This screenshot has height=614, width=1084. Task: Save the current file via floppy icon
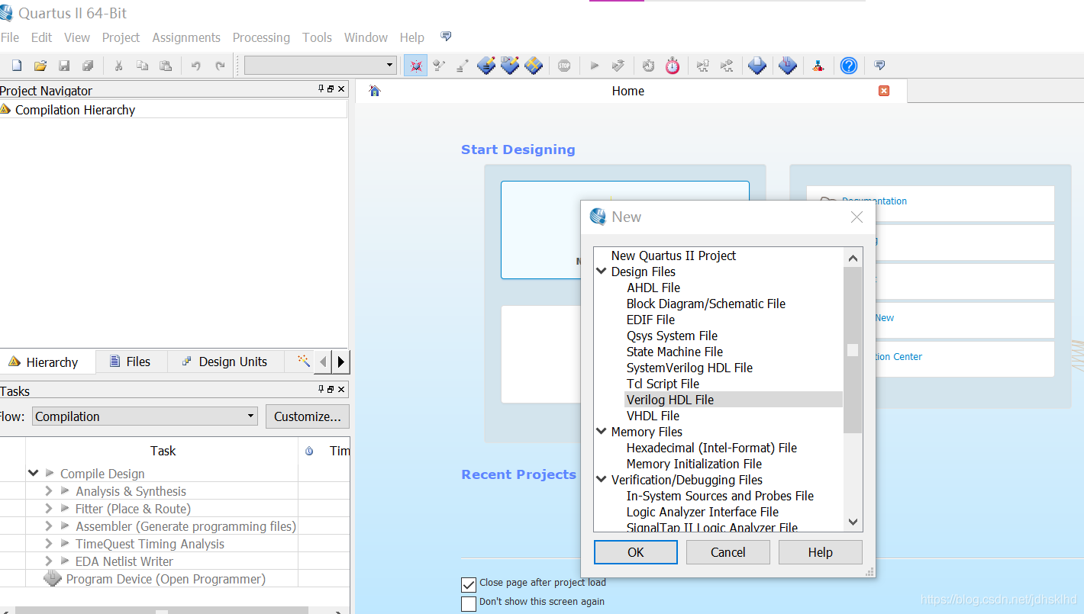pos(64,66)
